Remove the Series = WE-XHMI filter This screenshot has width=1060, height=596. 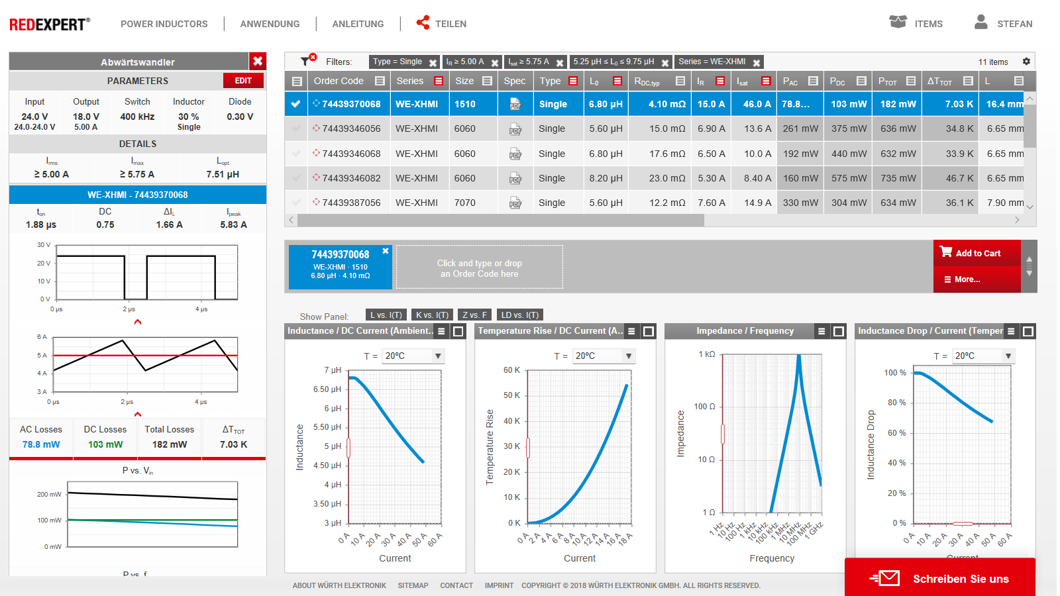(x=757, y=63)
